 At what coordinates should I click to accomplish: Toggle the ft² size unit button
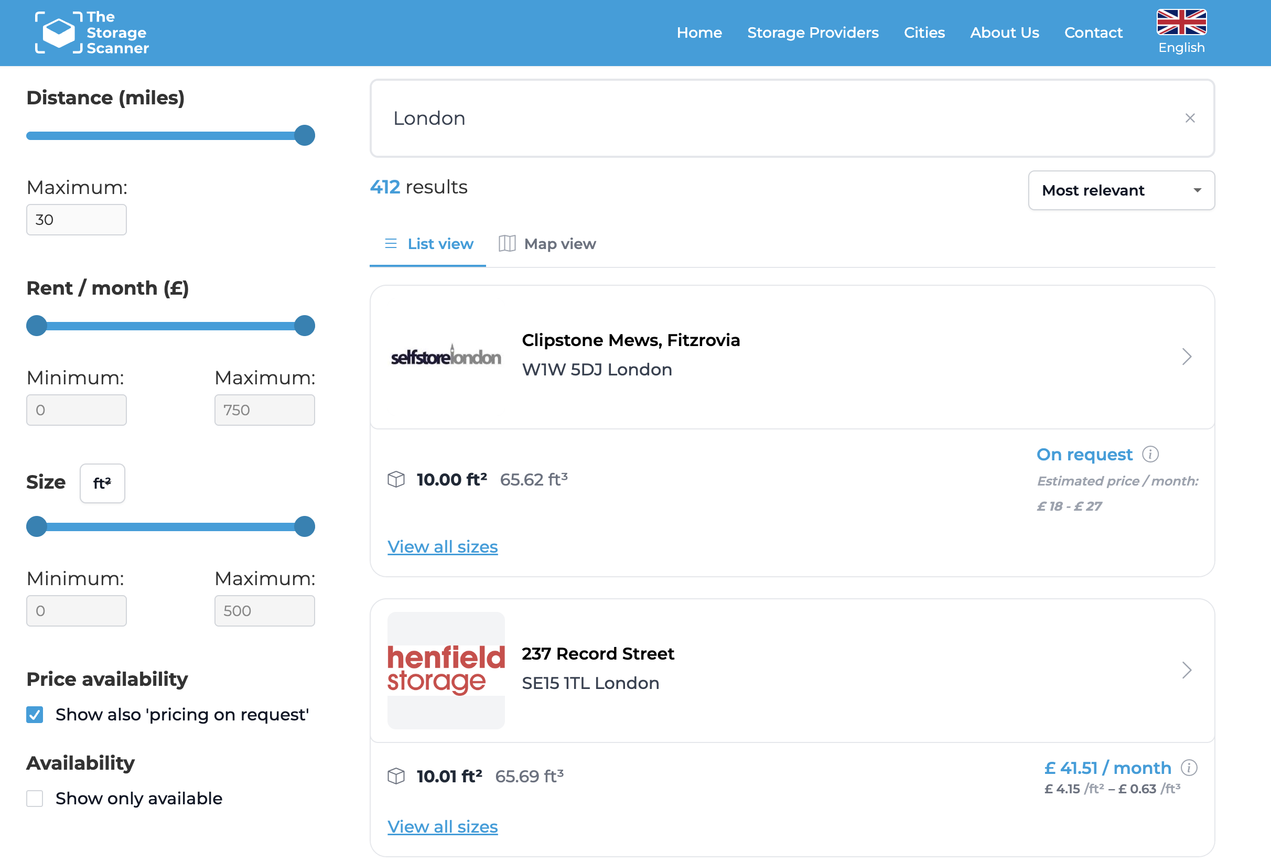pyautogui.click(x=102, y=483)
